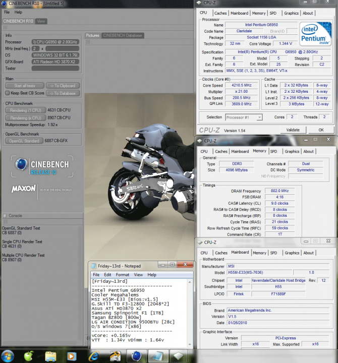338x363 pixels.
Task: Open Notepad View menu
Action: 138,275
